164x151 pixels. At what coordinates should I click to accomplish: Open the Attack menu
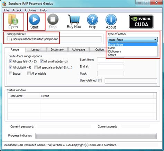click(17, 10)
